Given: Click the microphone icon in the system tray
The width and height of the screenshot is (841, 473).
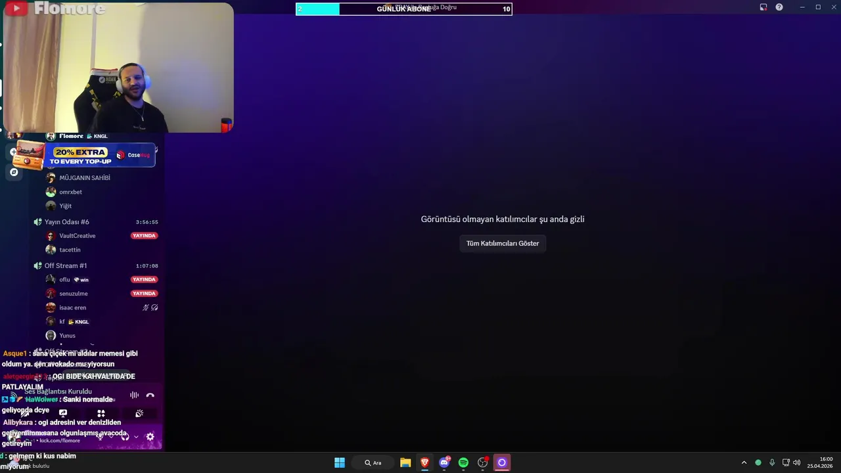Looking at the screenshot, I should pos(772,462).
